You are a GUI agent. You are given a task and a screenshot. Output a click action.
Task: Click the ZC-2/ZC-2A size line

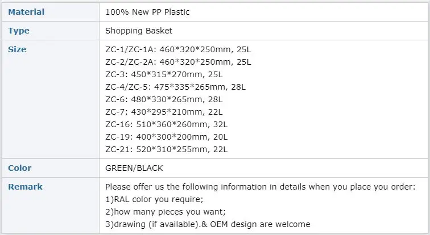coord(178,62)
